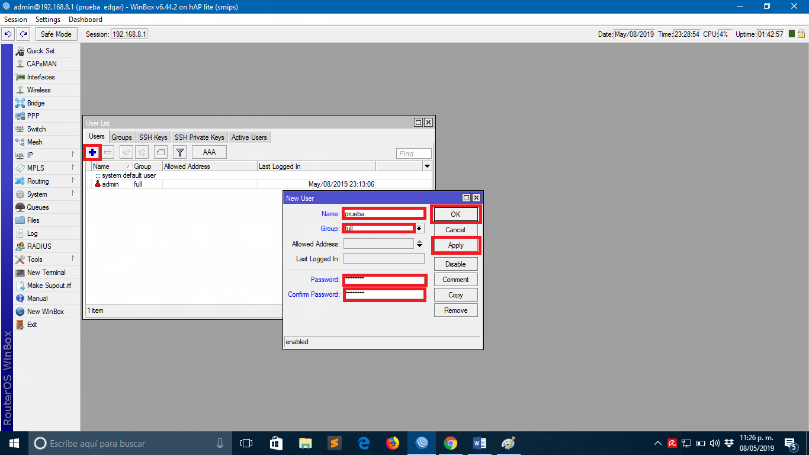The image size is (809, 455).
Task: Open the Group dropdown arrow
Action: point(419,229)
